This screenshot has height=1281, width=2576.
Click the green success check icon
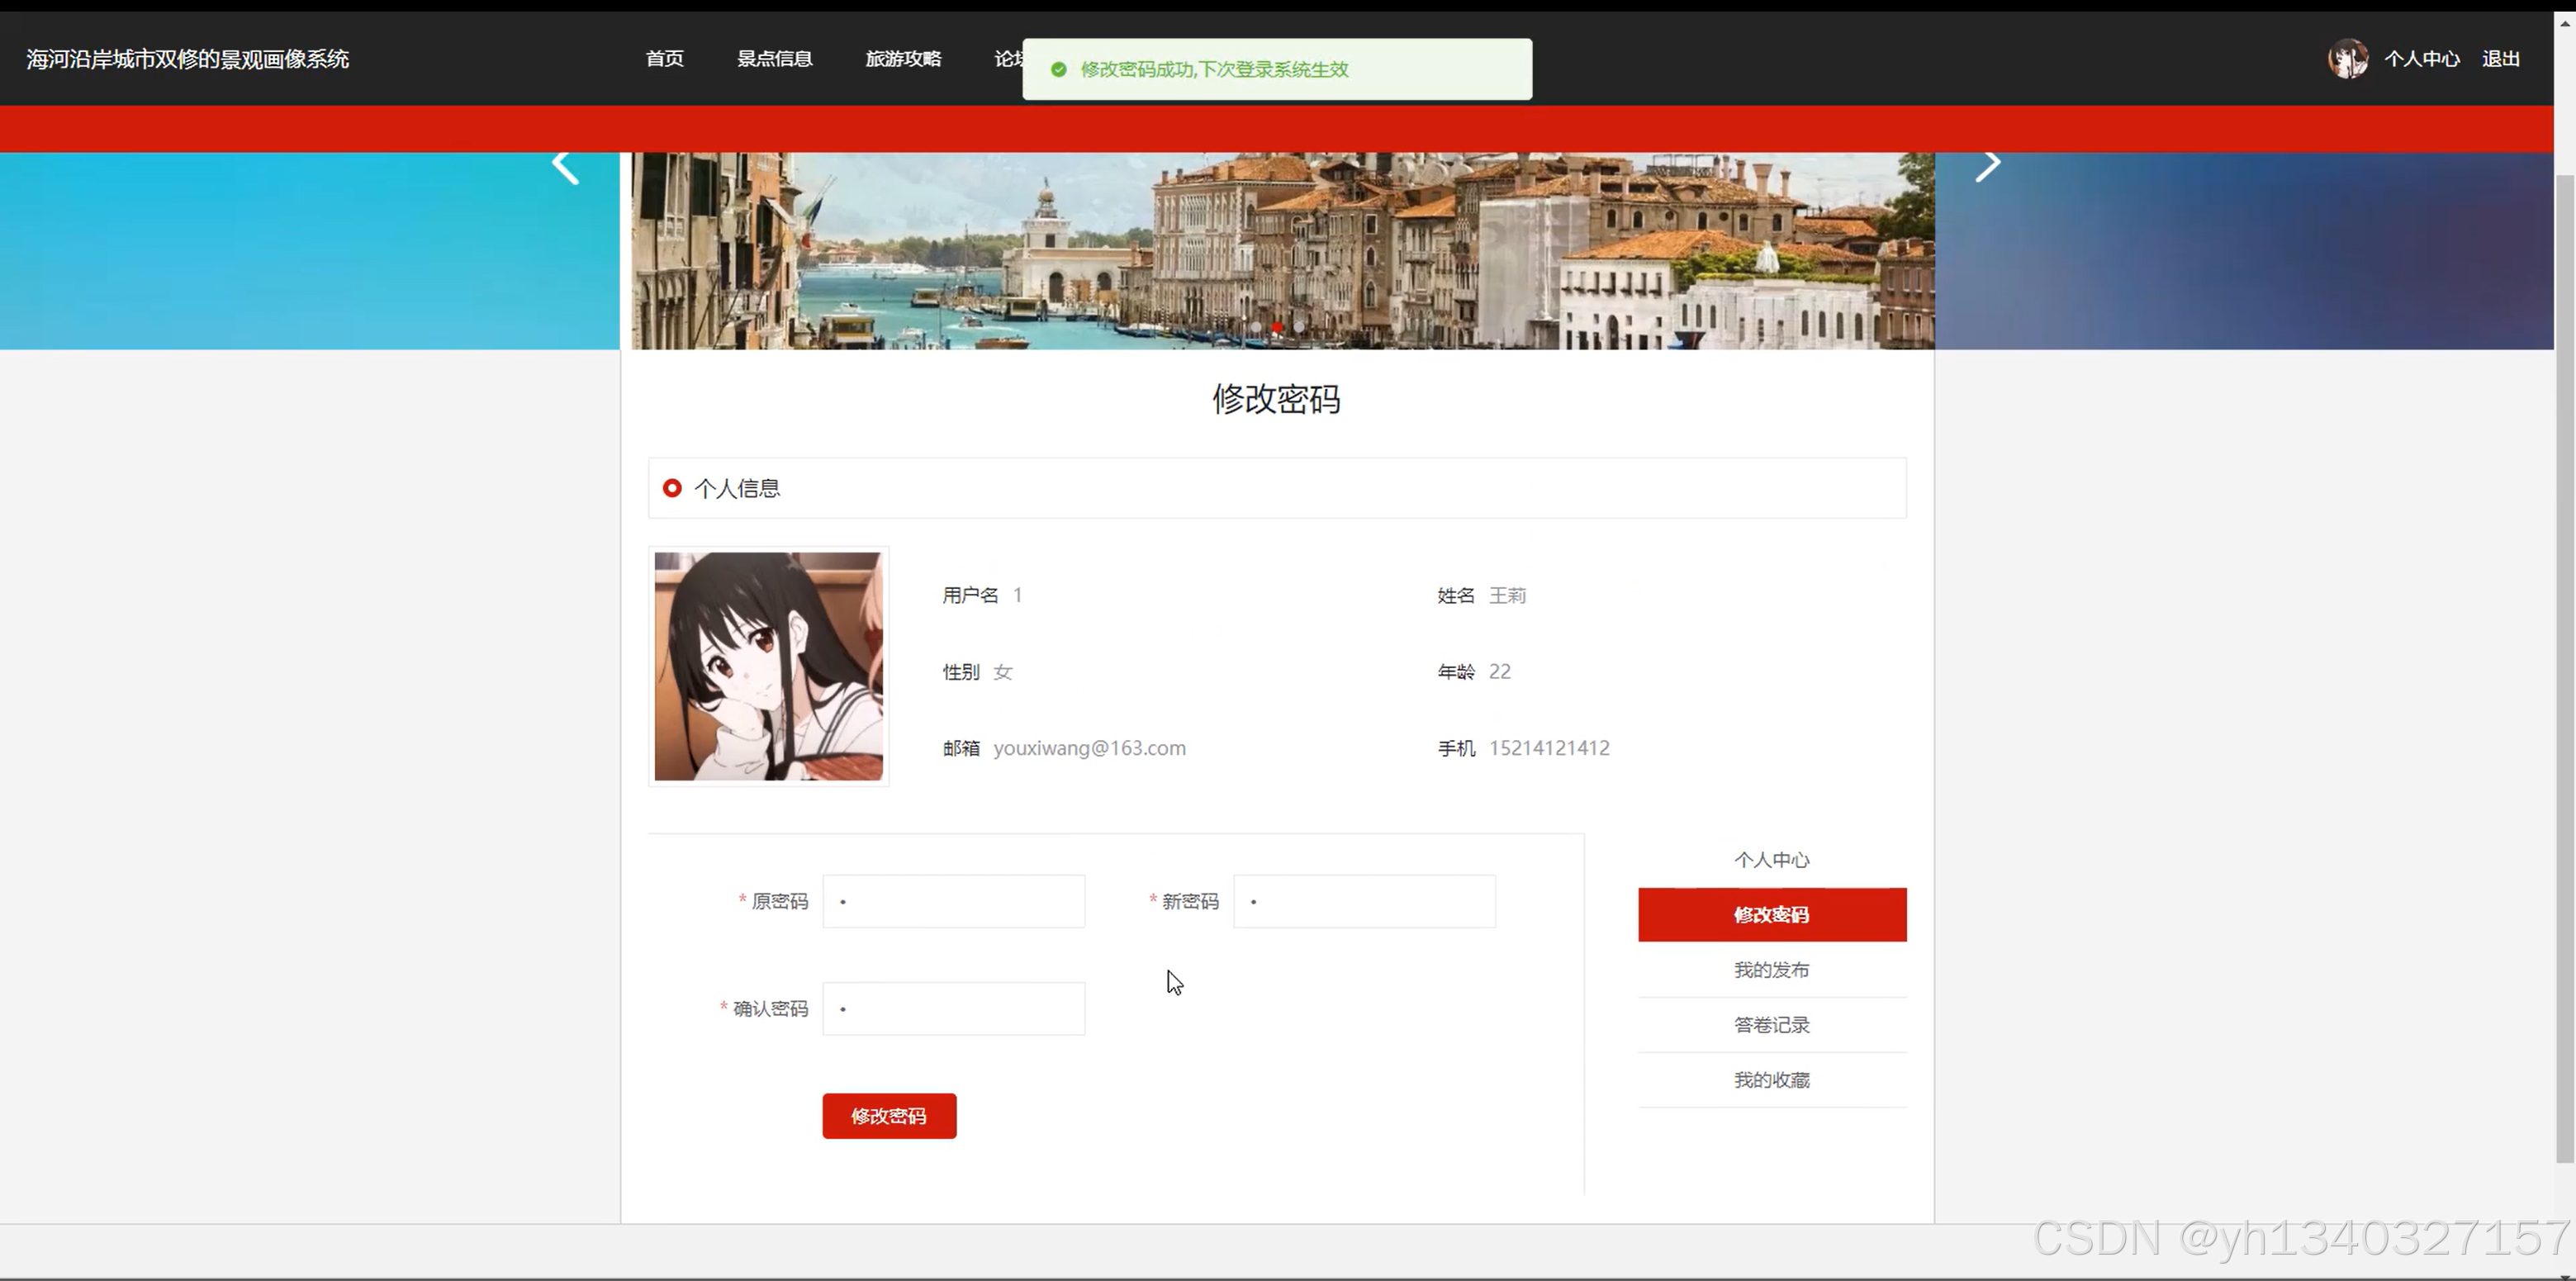[1058, 69]
